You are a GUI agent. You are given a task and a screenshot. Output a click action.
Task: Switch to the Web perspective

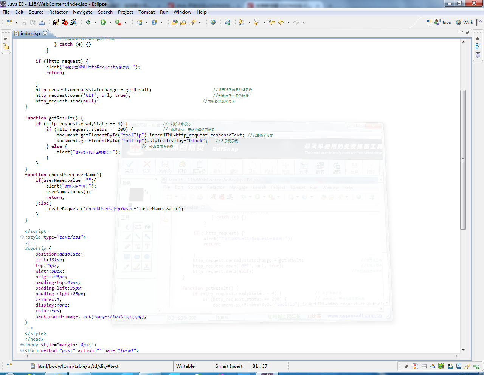pos(465,22)
